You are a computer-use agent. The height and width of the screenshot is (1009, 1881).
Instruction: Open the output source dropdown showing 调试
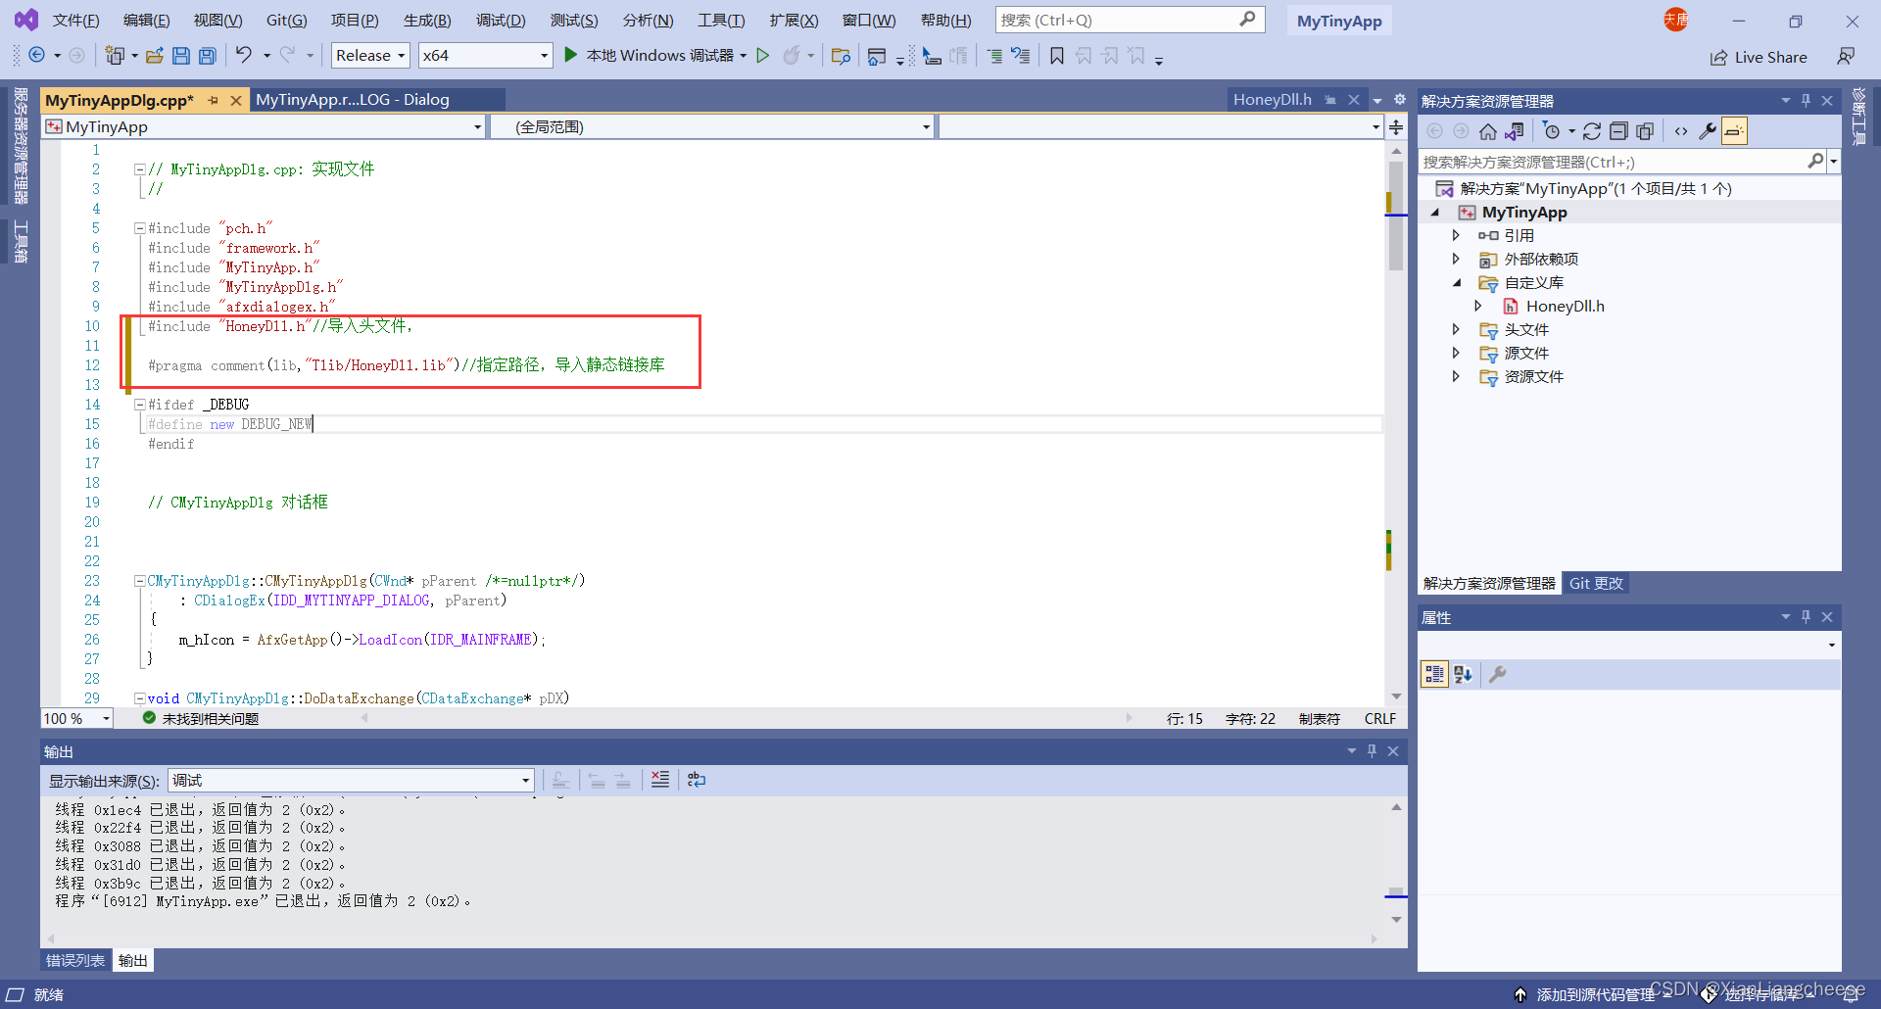[351, 780]
